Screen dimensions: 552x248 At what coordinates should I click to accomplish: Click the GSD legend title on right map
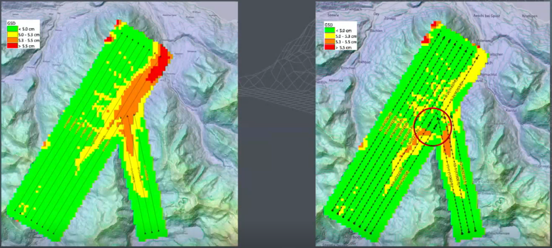point(328,25)
